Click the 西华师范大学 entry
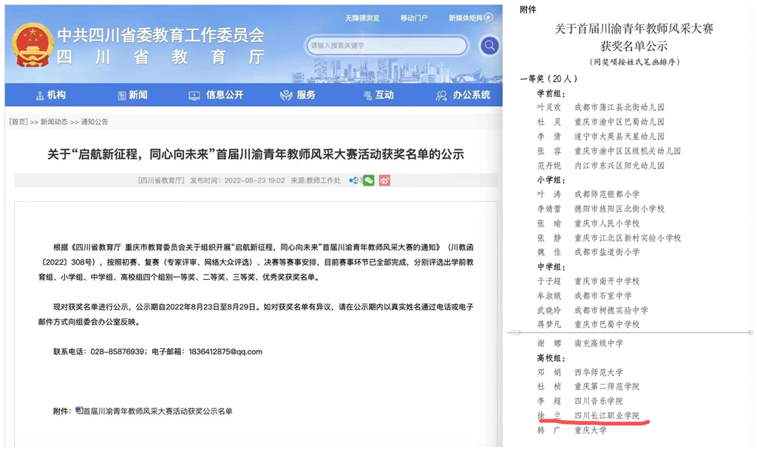 click(599, 373)
